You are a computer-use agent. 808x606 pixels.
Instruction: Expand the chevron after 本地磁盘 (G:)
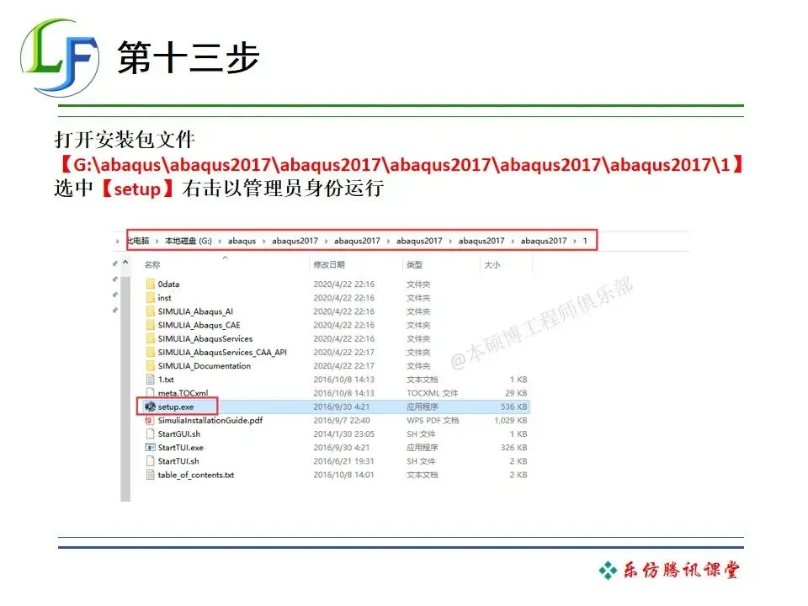pyautogui.click(x=220, y=241)
